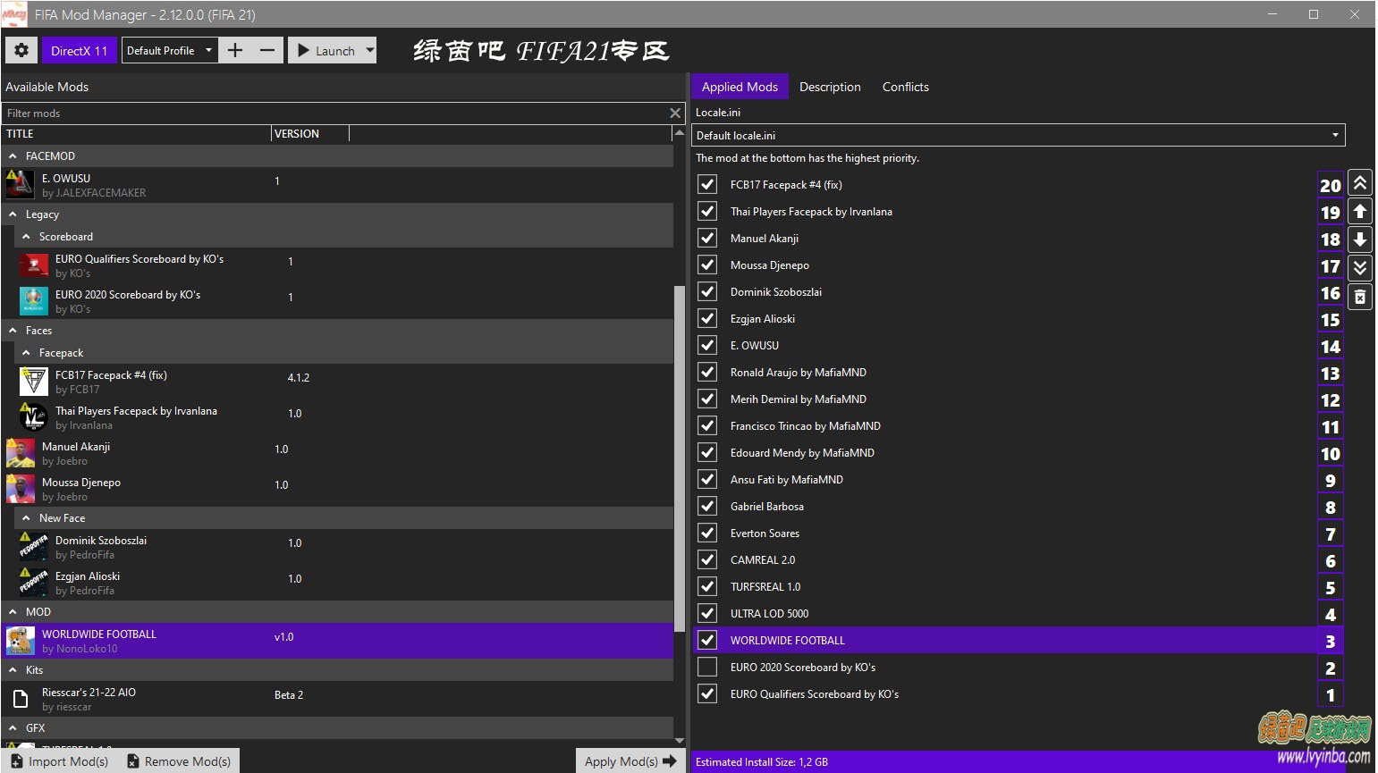Move the selected mod up one position
1378x773 pixels.
pyautogui.click(x=1359, y=212)
